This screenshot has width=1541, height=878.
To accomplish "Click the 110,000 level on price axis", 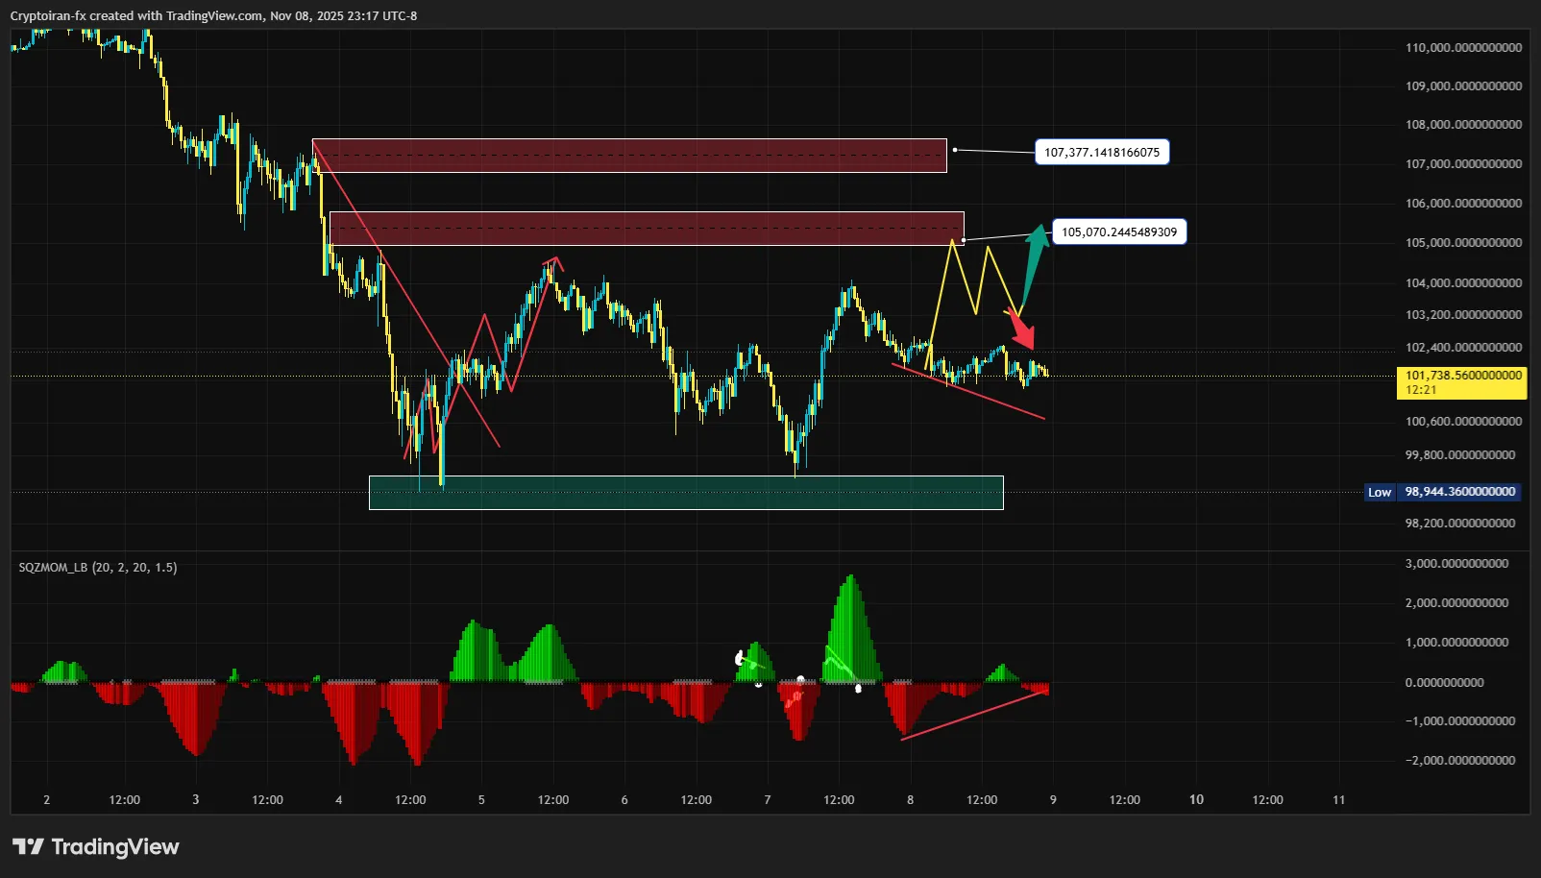I will tap(1462, 48).
